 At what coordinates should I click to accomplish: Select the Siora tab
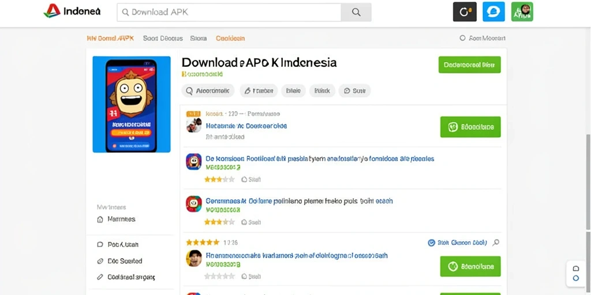[x=199, y=38]
